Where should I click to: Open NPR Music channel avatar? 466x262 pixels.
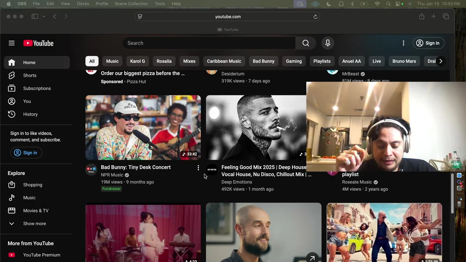point(91,170)
